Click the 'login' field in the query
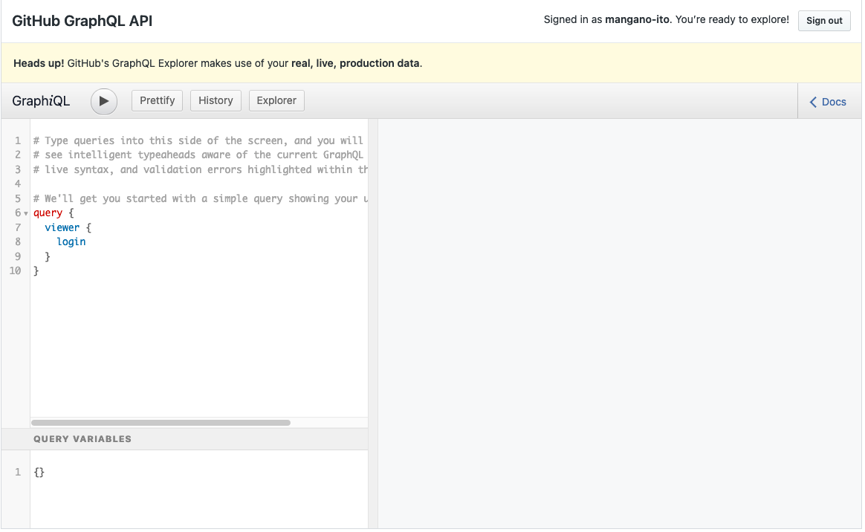The image size is (865, 532). tap(71, 242)
